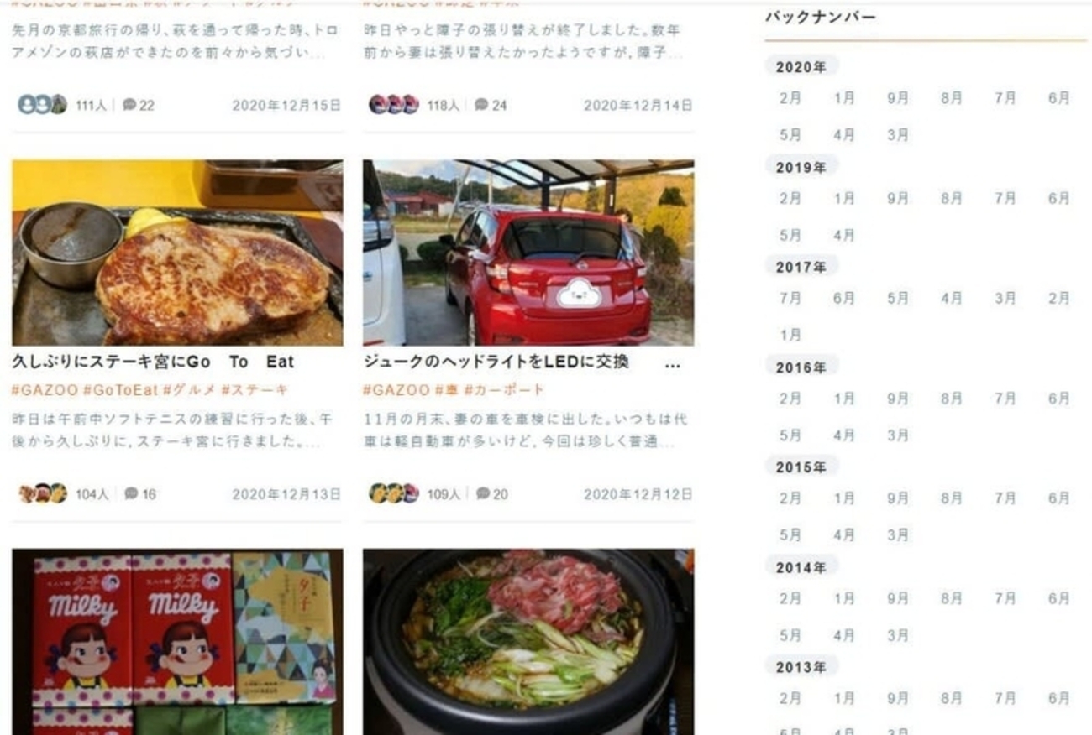Open the sukiyaki hot pot thumbnail

pyautogui.click(x=528, y=642)
